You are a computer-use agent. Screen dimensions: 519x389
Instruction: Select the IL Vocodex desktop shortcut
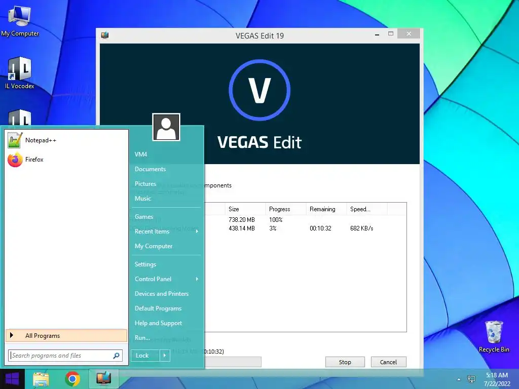(x=20, y=73)
